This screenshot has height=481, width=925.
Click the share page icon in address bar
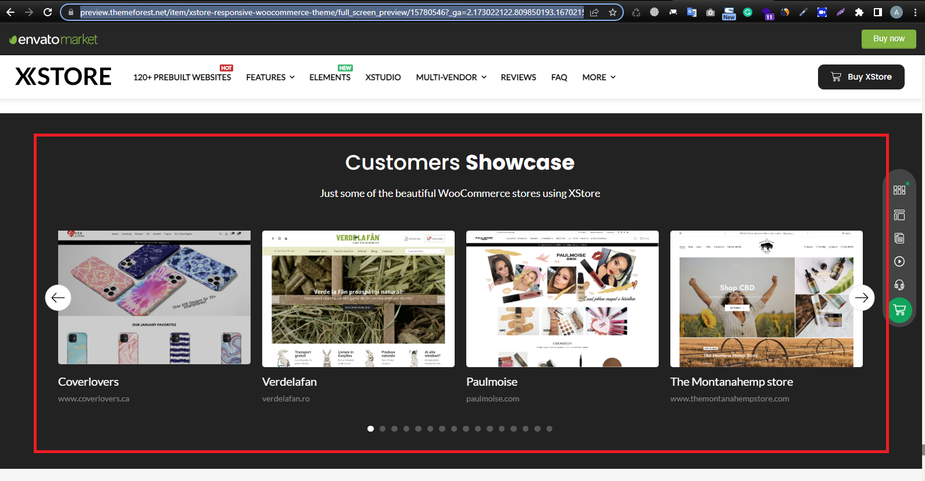pos(594,12)
